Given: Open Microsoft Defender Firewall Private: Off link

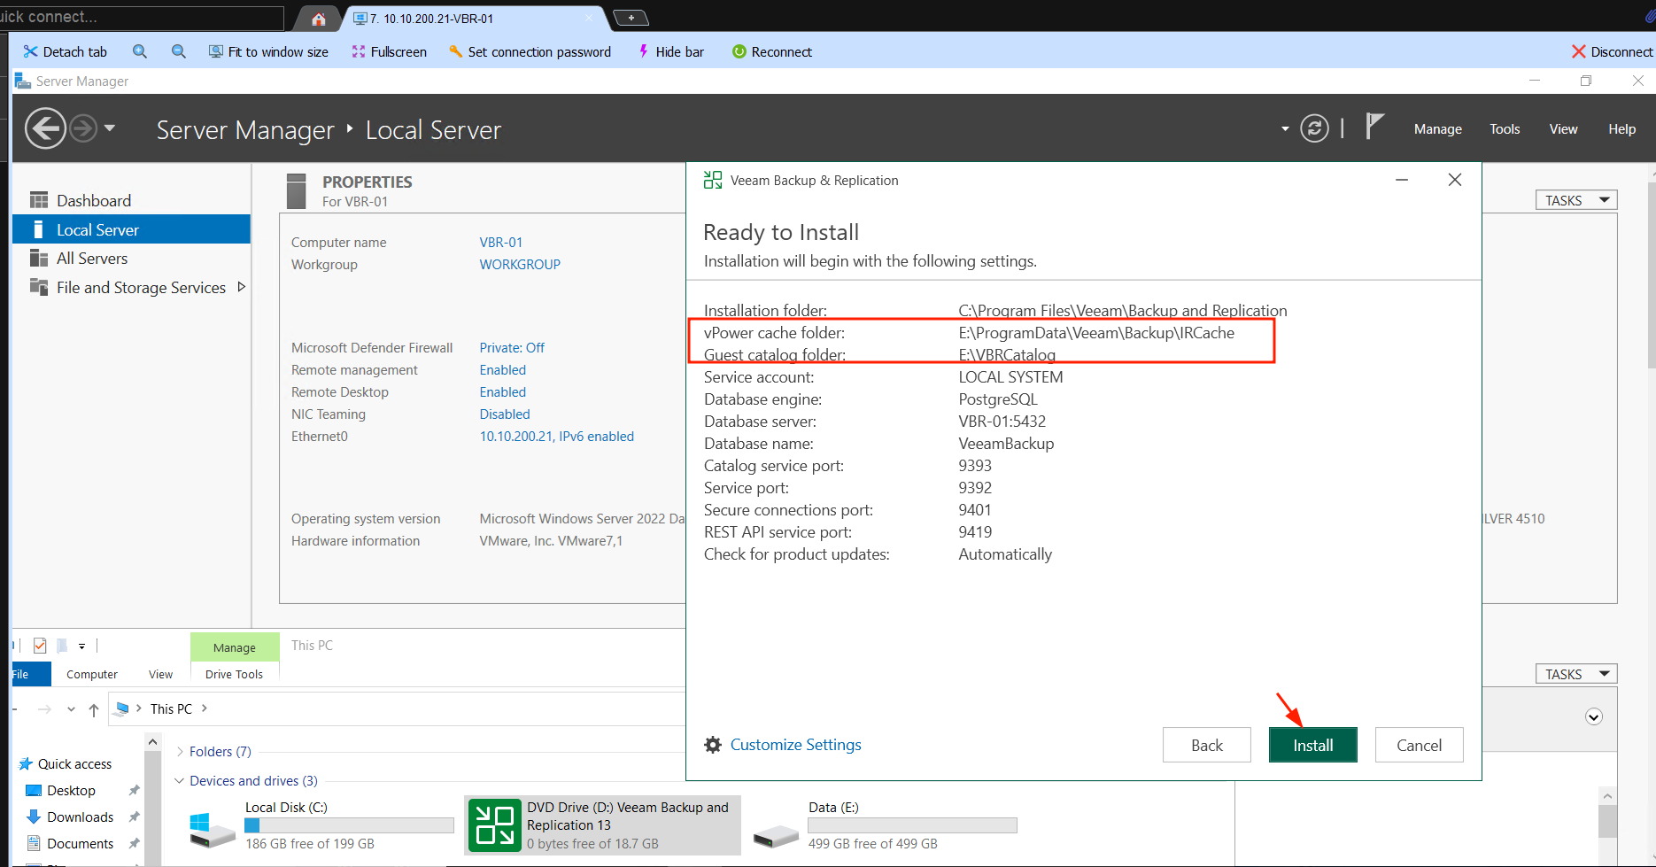Looking at the screenshot, I should pos(512,348).
